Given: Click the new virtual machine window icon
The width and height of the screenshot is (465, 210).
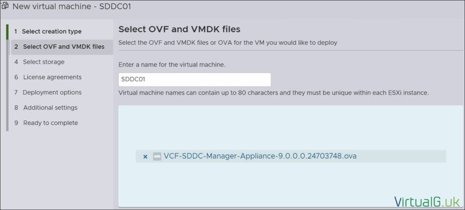Looking at the screenshot, I should (6, 7).
